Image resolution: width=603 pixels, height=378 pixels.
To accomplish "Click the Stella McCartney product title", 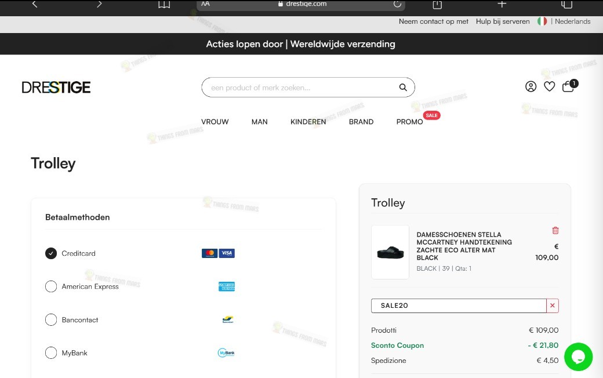I will pos(464,246).
